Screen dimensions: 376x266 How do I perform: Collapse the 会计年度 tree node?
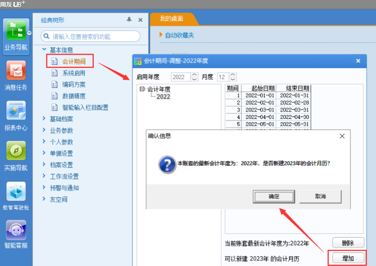[x=142, y=89]
